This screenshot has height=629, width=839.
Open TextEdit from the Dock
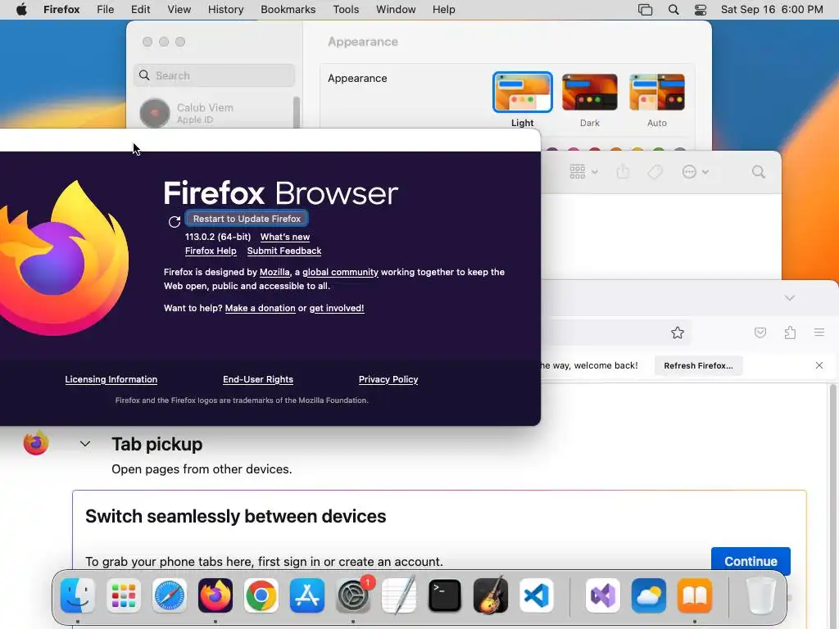(x=399, y=595)
